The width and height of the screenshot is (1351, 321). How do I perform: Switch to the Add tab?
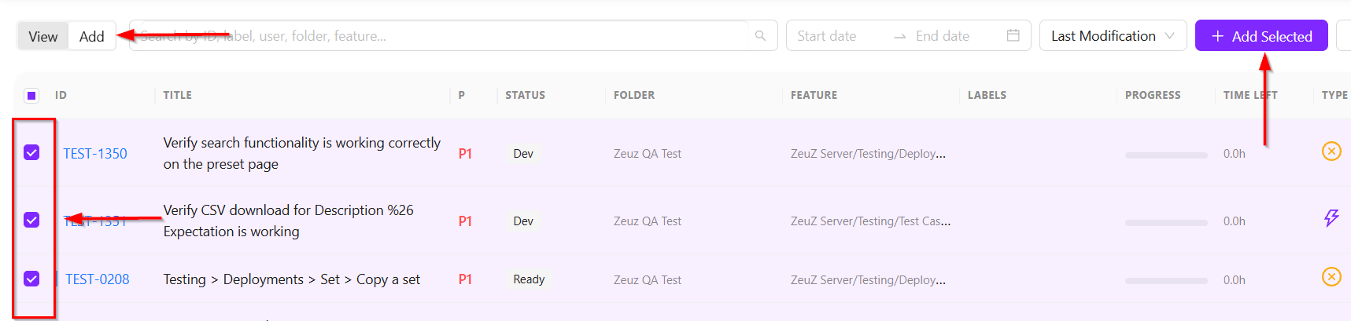pos(91,36)
